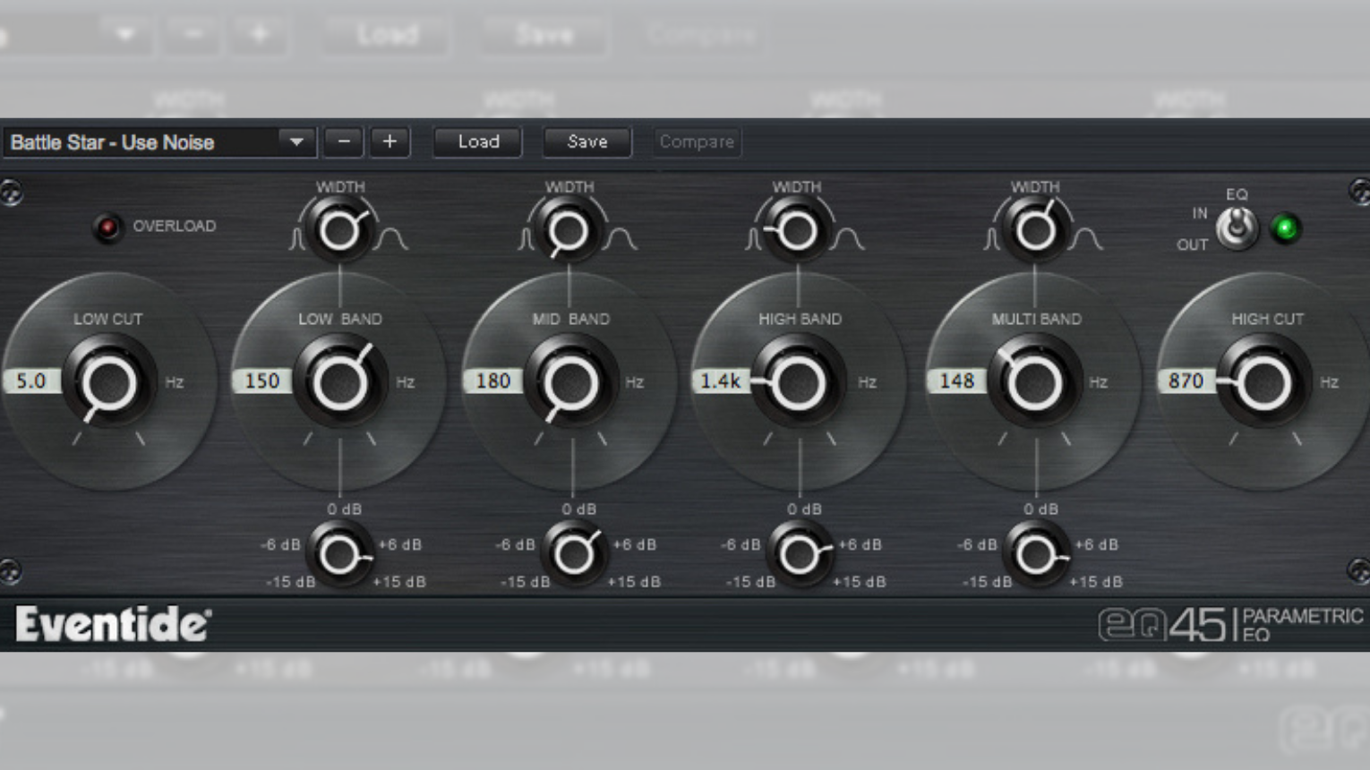Load a saved preset
Screen dimensions: 1370x770
[x=477, y=141]
